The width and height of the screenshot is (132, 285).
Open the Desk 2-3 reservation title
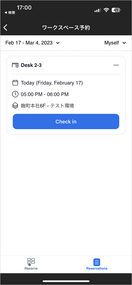[31, 65]
